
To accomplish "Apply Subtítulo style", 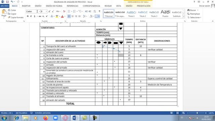I will tap(177, 14).
